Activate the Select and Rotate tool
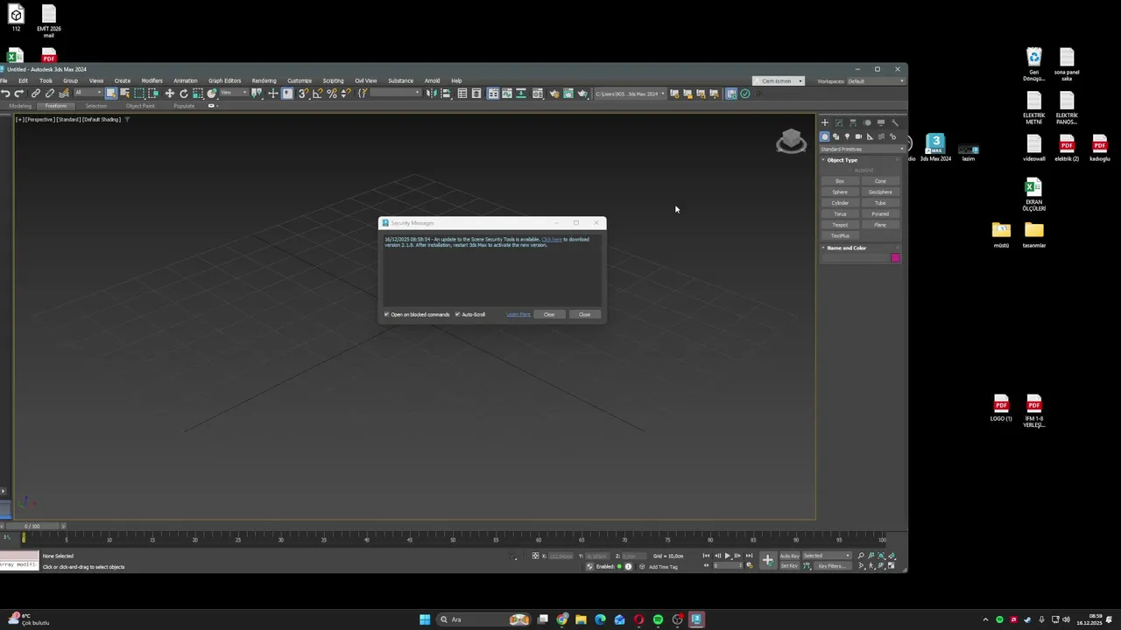 [x=184, y=93]
